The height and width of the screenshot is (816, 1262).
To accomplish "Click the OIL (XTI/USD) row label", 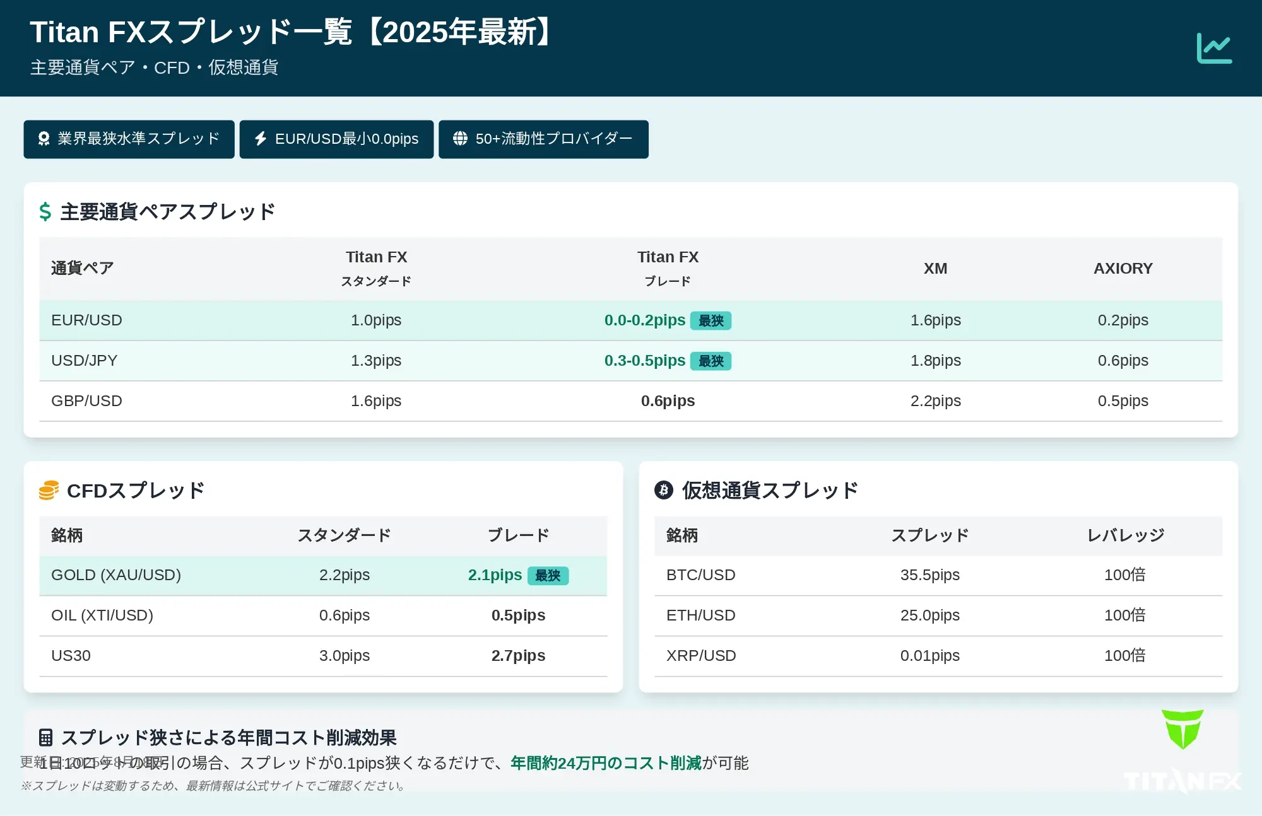I will pyautogui.click(x=102, y=615).
